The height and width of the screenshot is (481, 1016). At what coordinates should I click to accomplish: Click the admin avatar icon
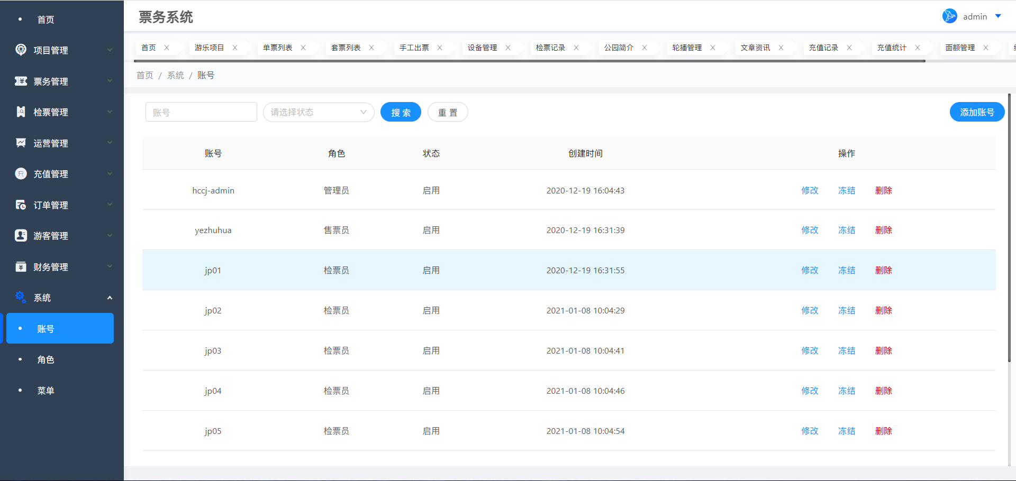click(x=950, y=16)
